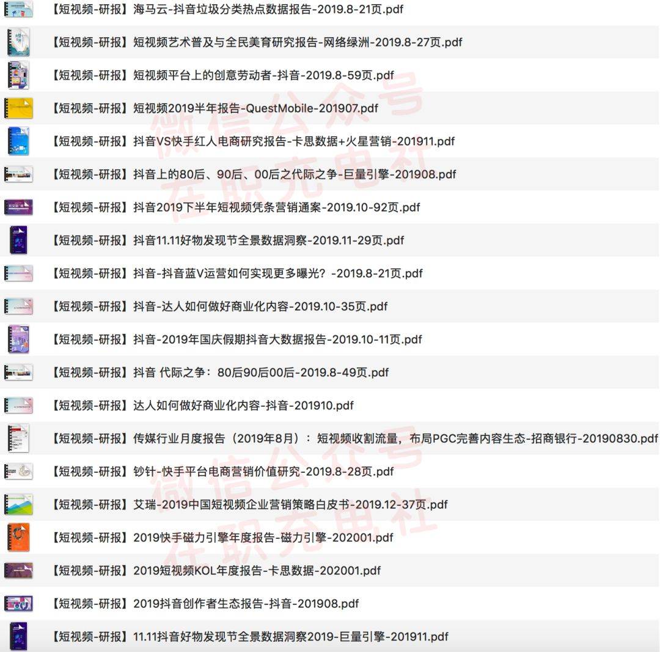
Task: Select file name 抖音-2019年国庆假期抖音大数据报告-2019.10-11页.pdf
Action: click(x=236, y=339)
